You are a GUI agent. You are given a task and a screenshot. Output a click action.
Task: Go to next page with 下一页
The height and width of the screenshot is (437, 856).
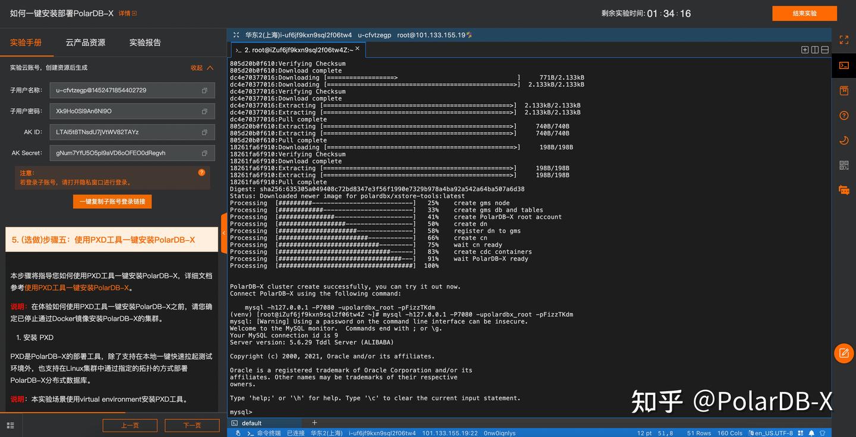(192, 425)
